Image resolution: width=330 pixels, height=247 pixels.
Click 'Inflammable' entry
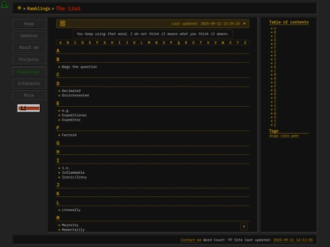click(x=73, y=173)
